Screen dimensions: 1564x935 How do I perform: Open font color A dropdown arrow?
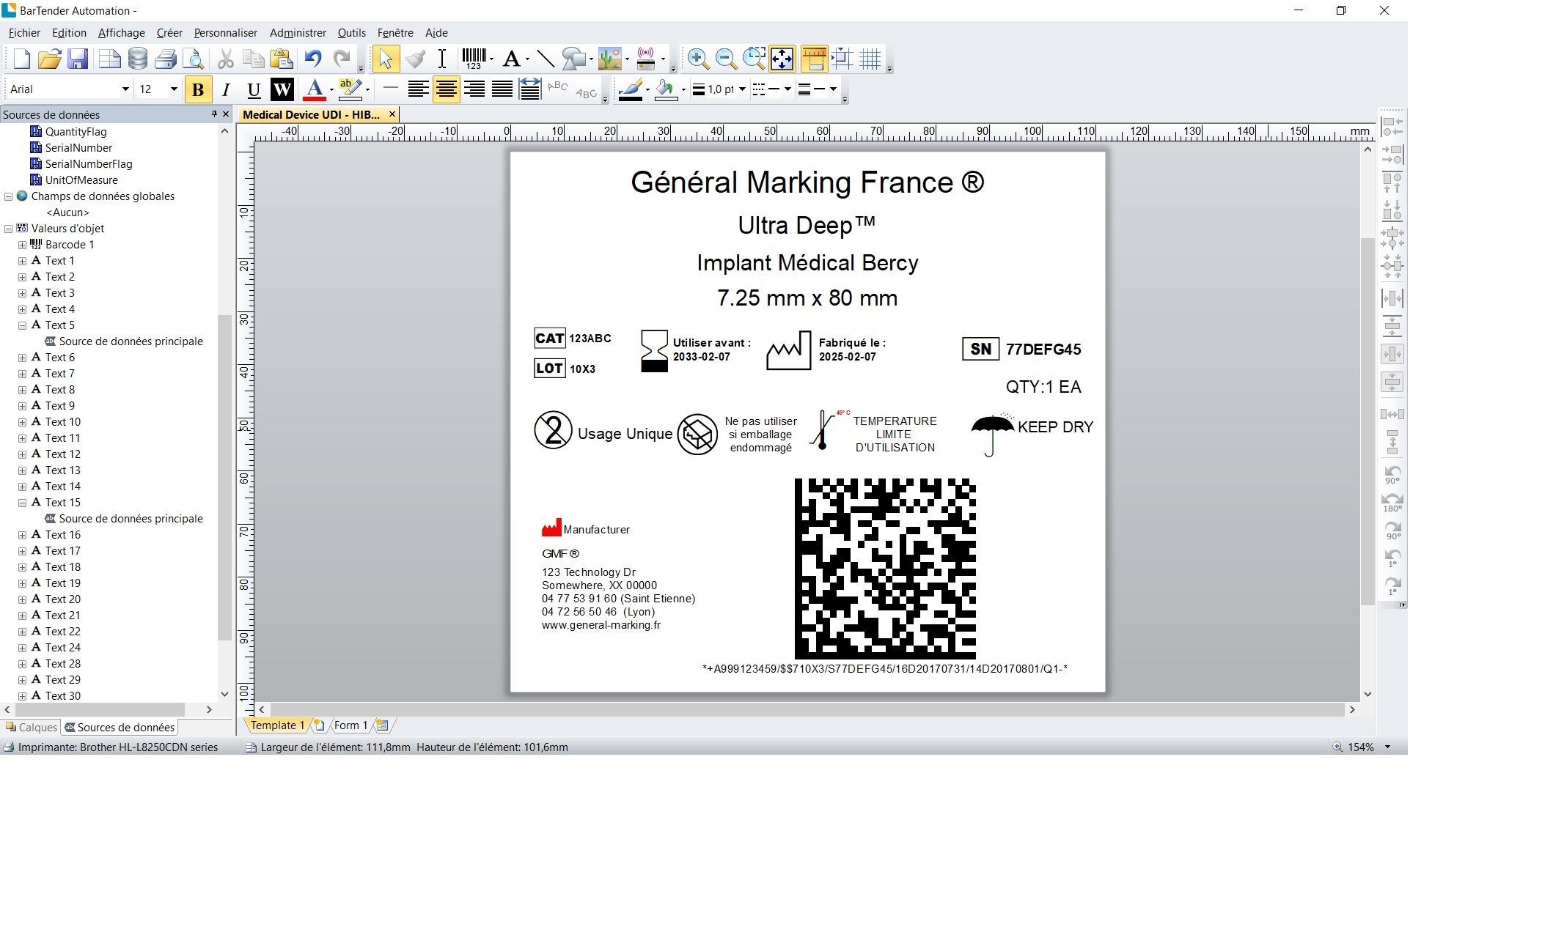click(331, 89)
